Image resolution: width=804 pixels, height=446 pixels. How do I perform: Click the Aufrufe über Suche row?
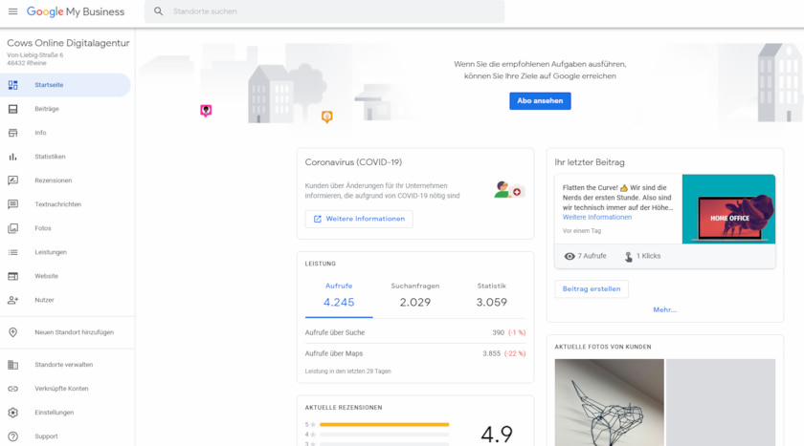point(415,332)
